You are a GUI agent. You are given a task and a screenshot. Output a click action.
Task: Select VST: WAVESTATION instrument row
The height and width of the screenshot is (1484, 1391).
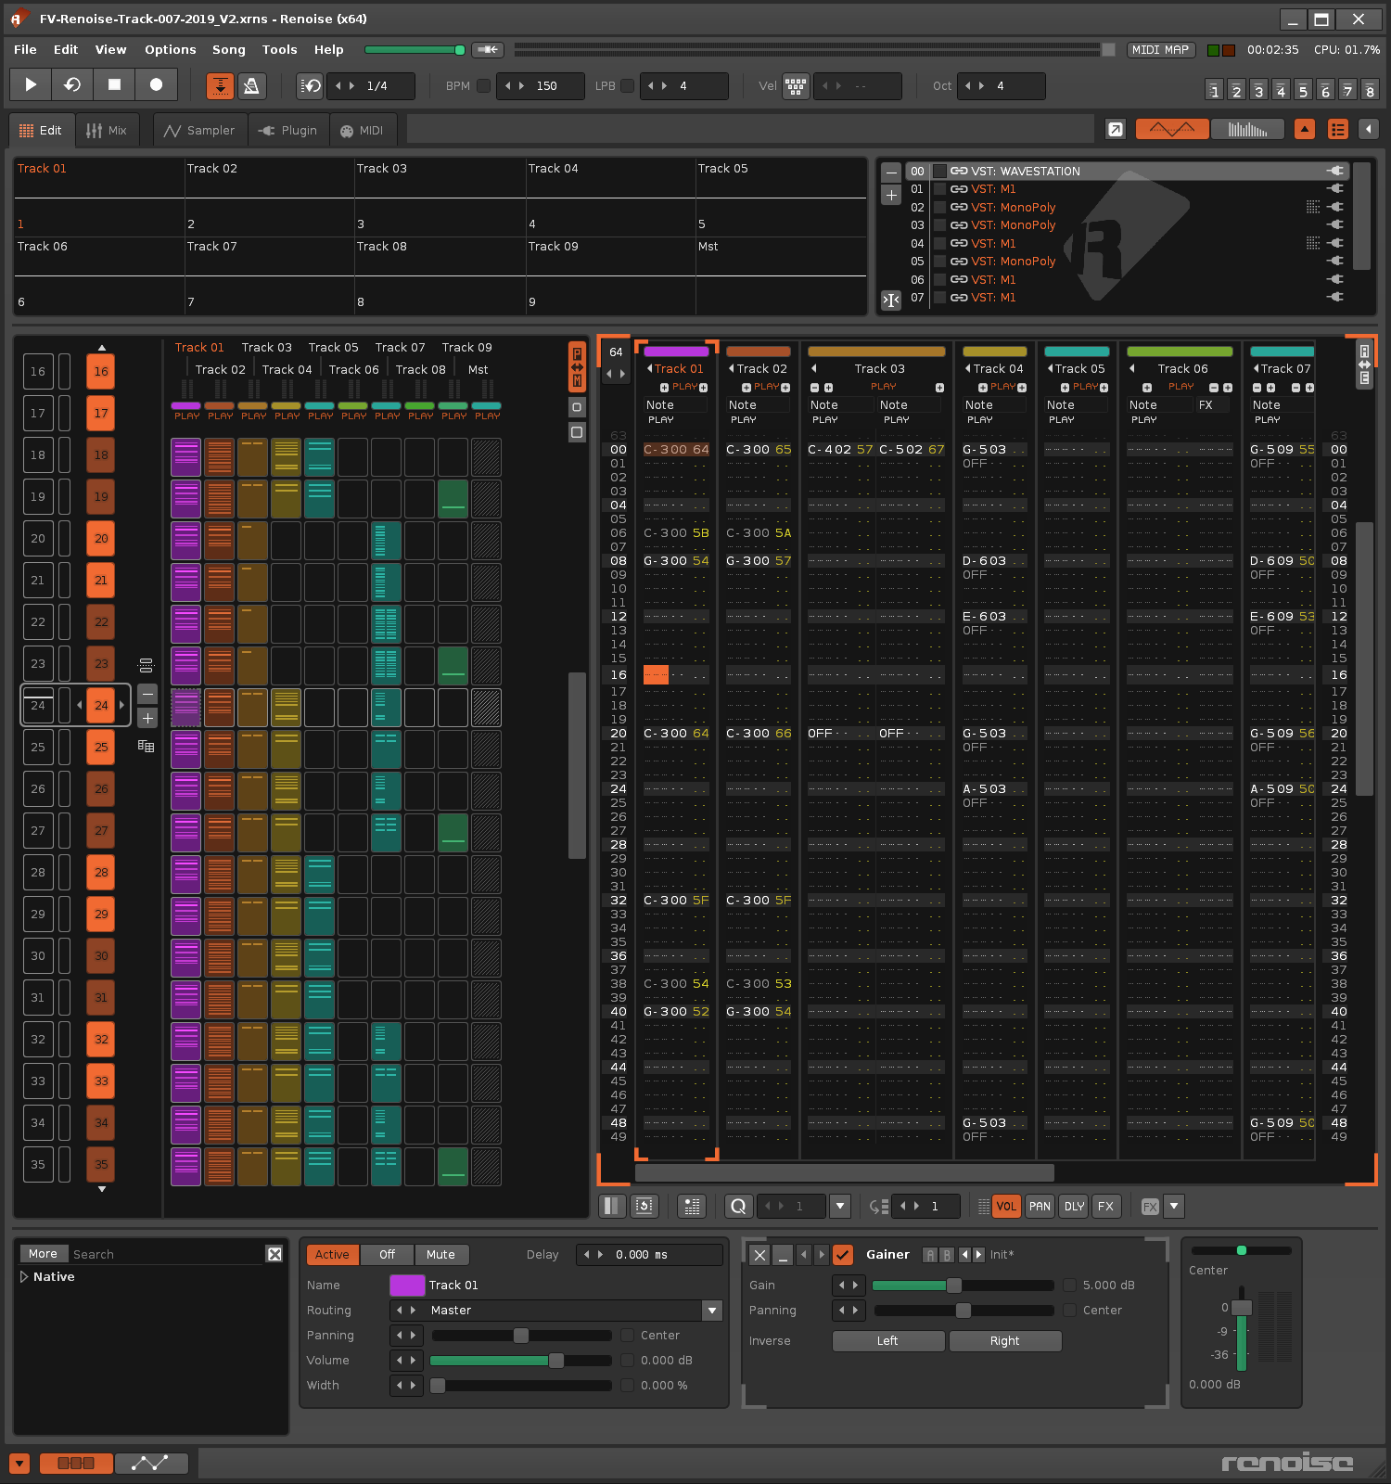click(1127, 171)
